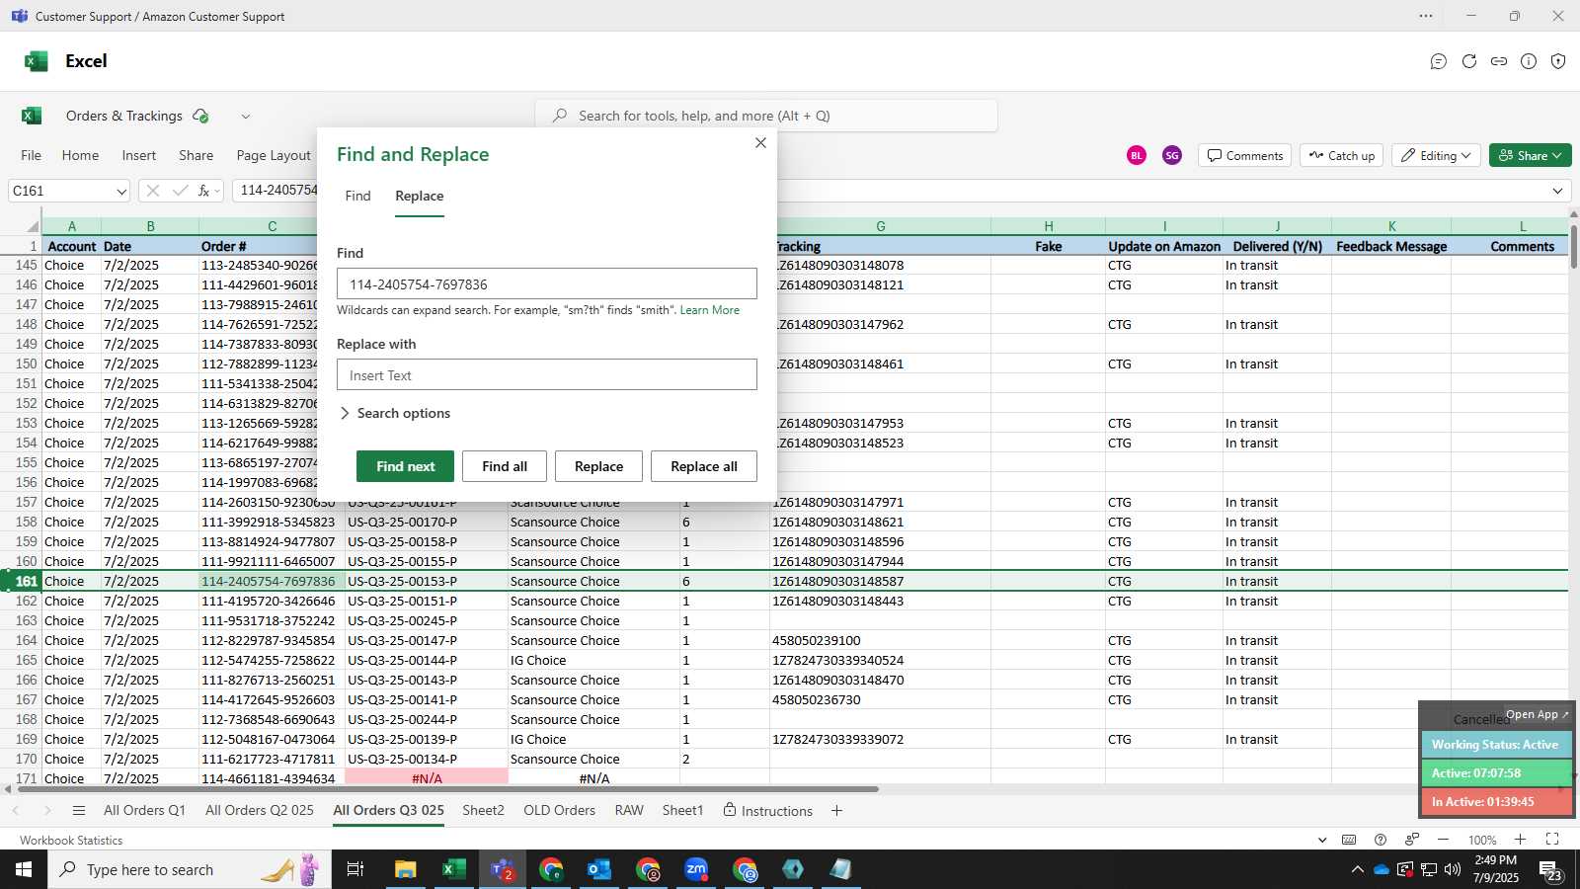Open Task View on the taskbar

click(x=355, y=869)
